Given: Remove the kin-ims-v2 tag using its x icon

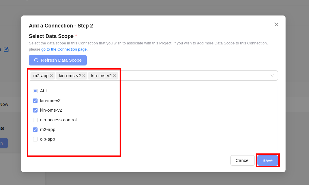Looking at the screenshot, I should coord(114,75).
